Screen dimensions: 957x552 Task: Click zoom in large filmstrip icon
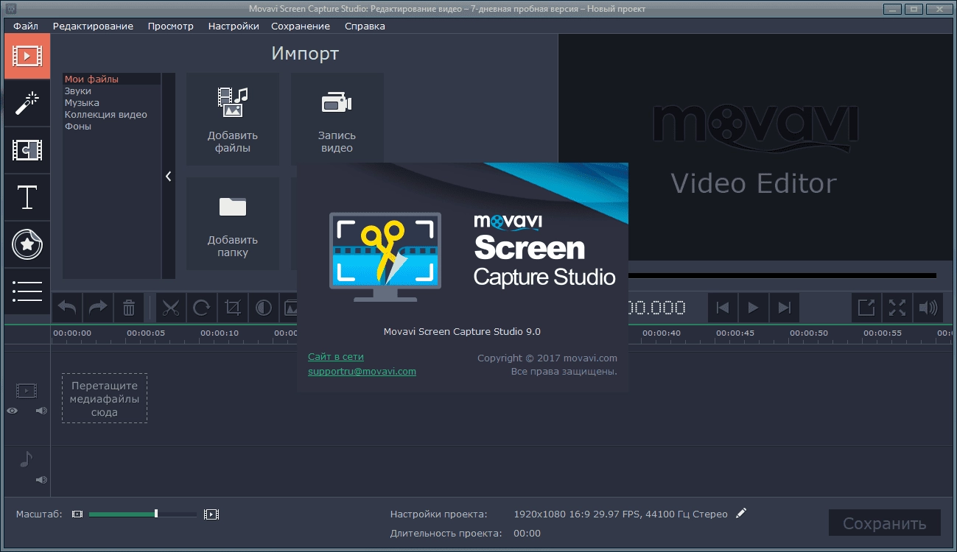pos(211,514)
